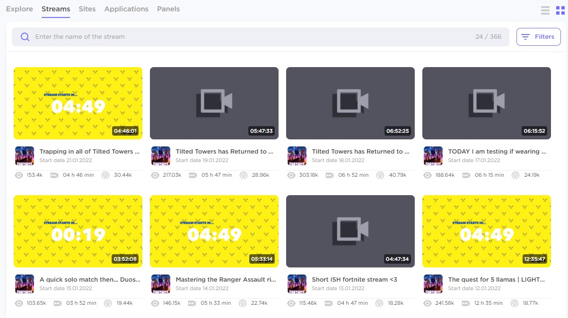This screenshot has height=318, width=568.
Task: Click the broadcast icon next to 24.19k
Action: click(x=516, y=175)
